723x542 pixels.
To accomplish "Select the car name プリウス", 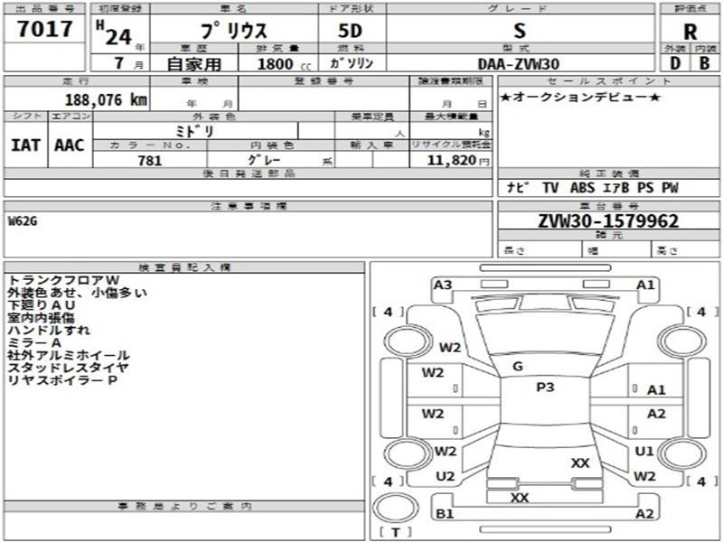I will [x=234, y=31].
